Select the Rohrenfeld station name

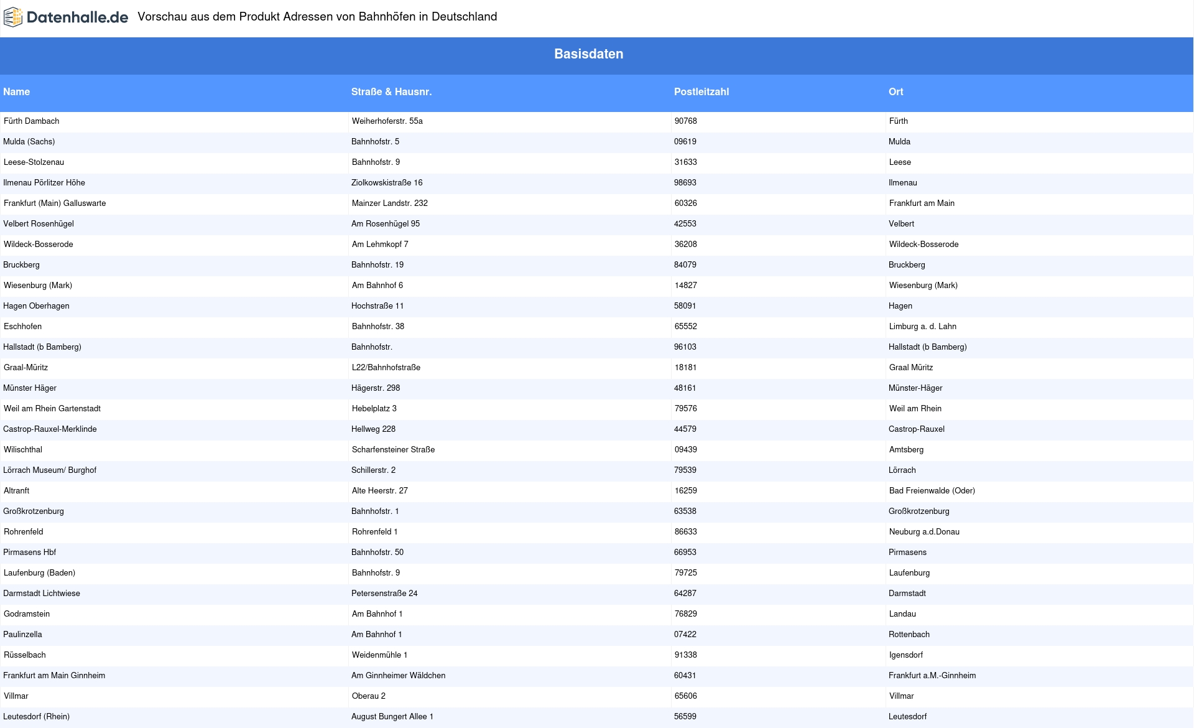(x=24, y=532)
